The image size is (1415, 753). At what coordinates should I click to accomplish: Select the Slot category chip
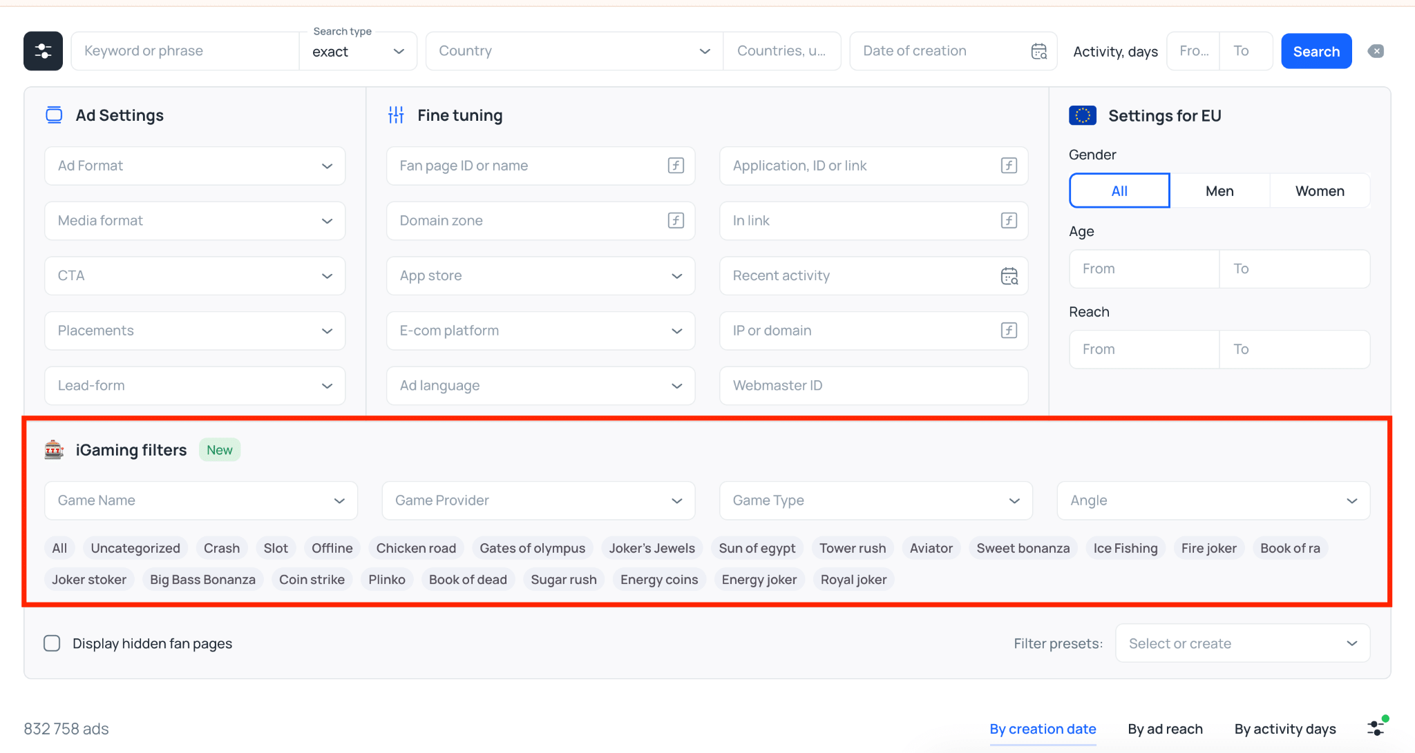[276, 548]
